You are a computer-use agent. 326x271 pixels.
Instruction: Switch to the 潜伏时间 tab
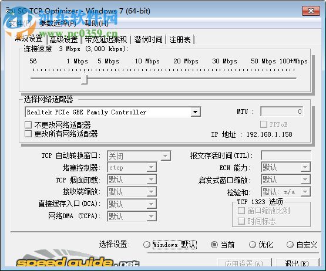pyautogui.click(x=148, y=39)
